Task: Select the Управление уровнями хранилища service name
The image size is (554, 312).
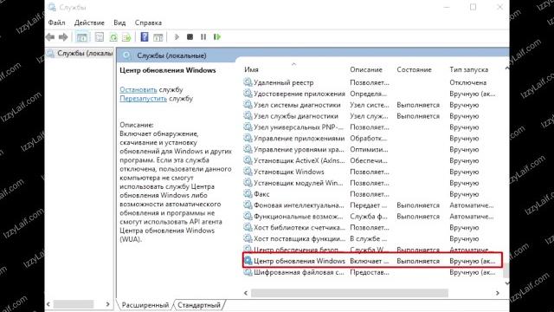Action: point(299,149)
